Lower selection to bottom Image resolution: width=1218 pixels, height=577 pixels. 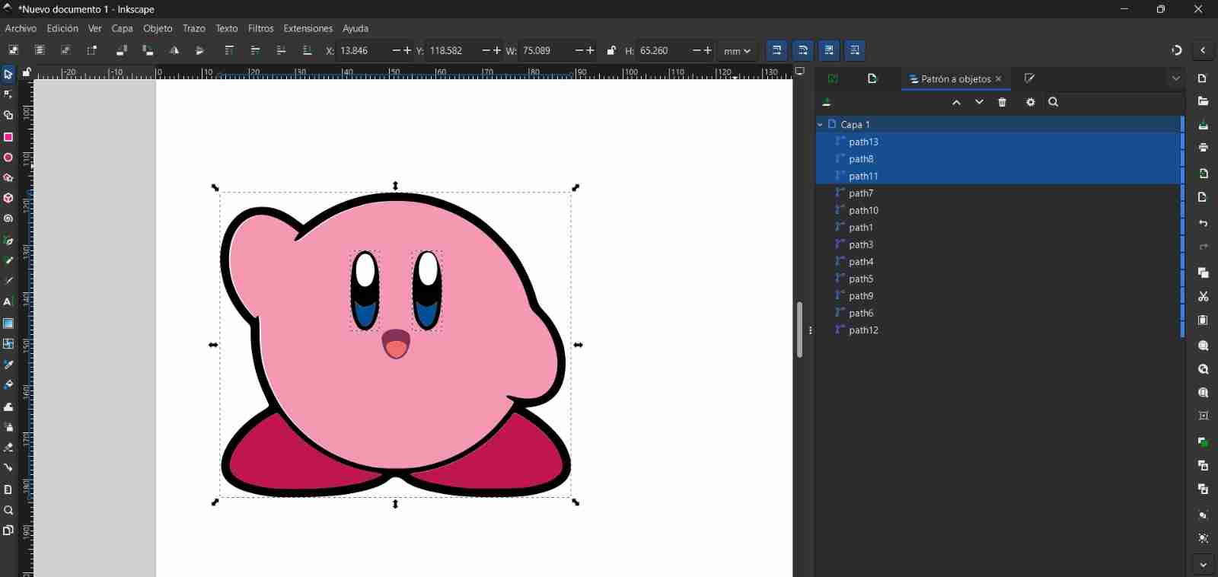(308, 50)
